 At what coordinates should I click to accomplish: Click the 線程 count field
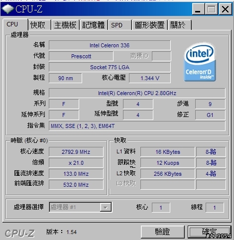(215, 208)
